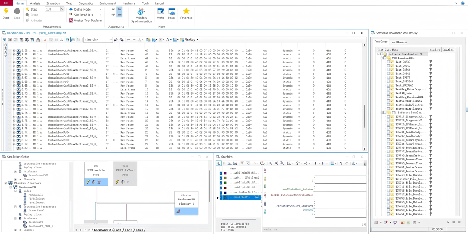Open the step value 100 dropdown
This screenshot has width=468, height=234.
pos(62,9)
